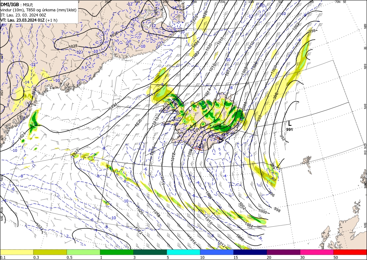
Task: Click the '50' legend scale value
Action: 336,257
